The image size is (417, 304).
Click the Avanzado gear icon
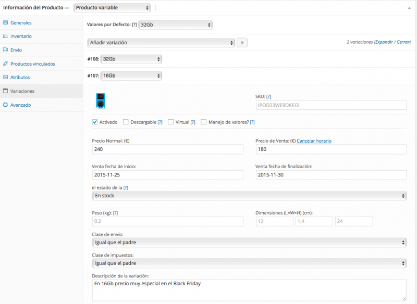(5, 105)
